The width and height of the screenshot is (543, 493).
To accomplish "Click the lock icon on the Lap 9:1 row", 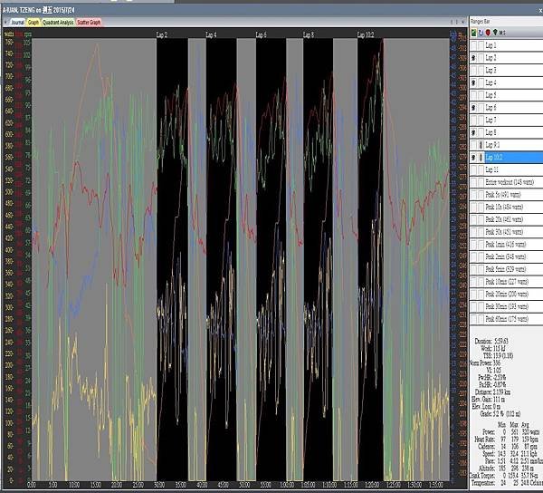I will (x=481, y=145).
